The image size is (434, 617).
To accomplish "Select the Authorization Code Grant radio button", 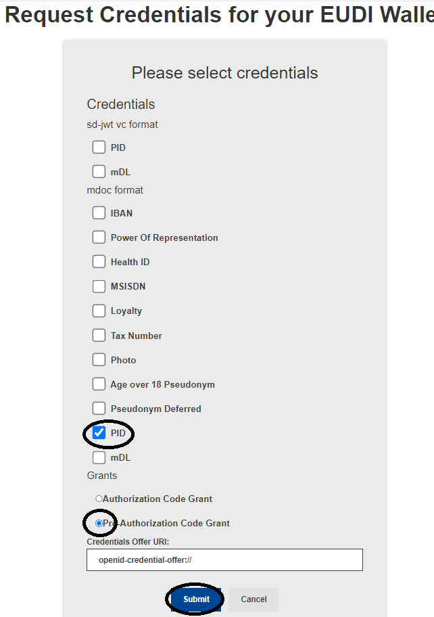I will (99, 499).
